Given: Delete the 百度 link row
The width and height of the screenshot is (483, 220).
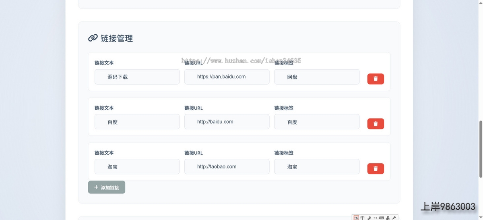Looking at the screenshot, I should point(375,124).
